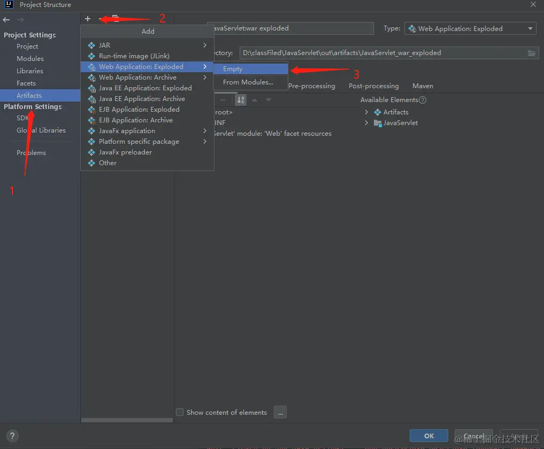Image resolution: width=544 pixels, height=449 pixels.
Task: Click the 'Web' facet resources layout row
Action: tap(272, 134)
